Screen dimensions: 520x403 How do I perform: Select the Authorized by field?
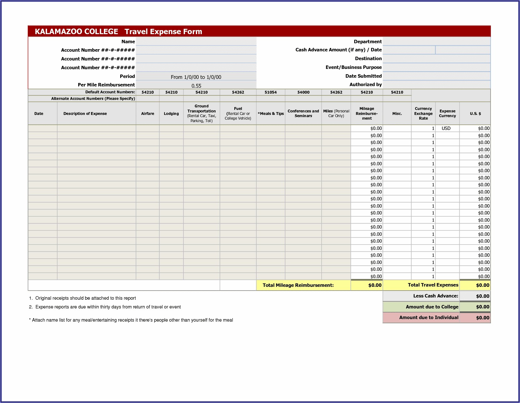pyautogui.click(x=436, y=85)
